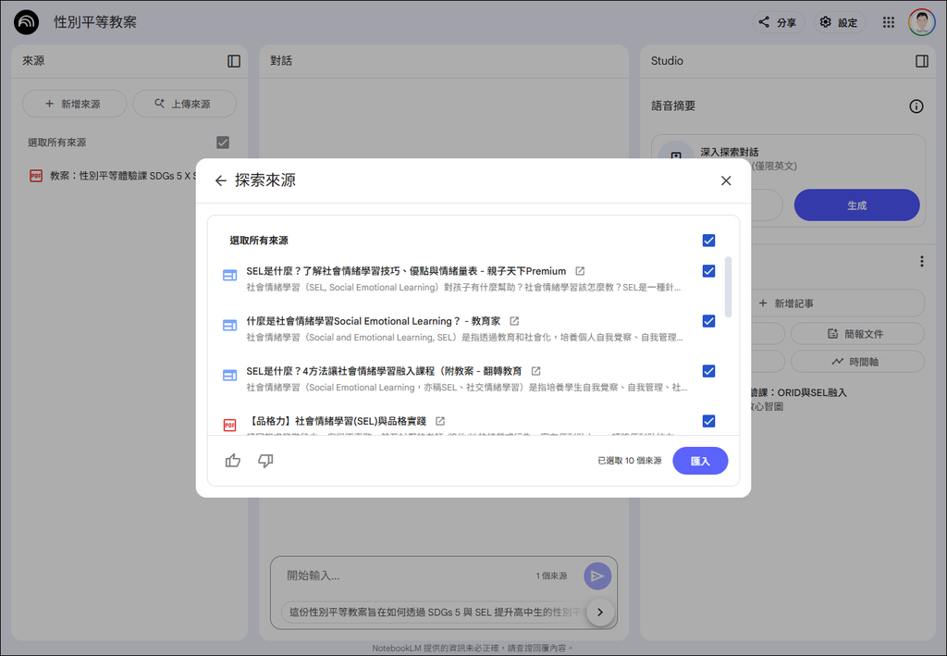
Task: Click scrollbar of the source list
Action: pyautogui.click(x=728, y=287)
